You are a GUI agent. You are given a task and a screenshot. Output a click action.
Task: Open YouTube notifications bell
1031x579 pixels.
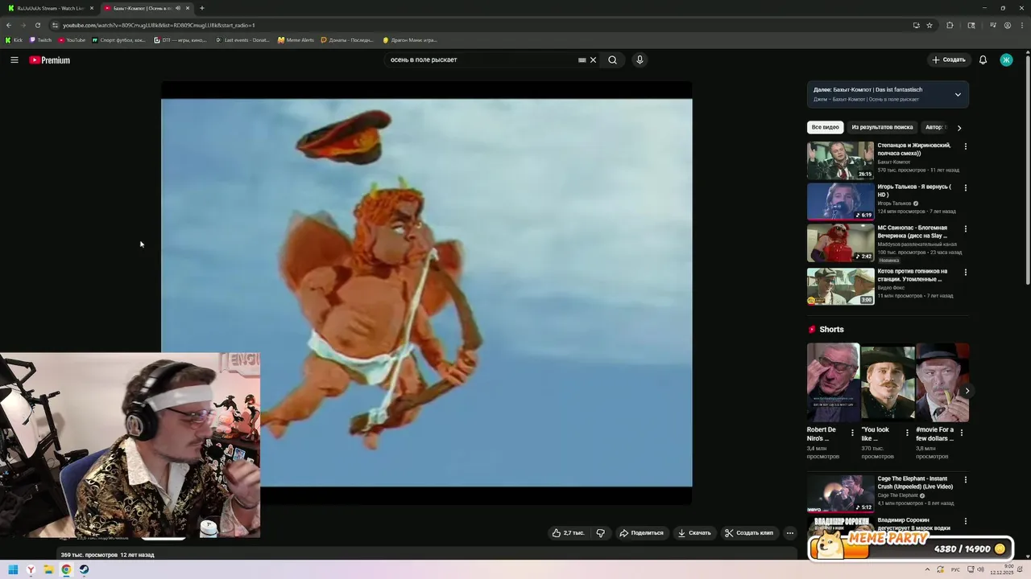click(983, 60)
